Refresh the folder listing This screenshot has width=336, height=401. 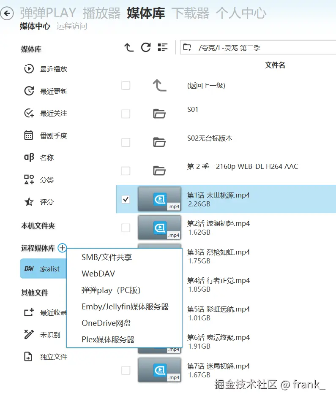point(146,47)
